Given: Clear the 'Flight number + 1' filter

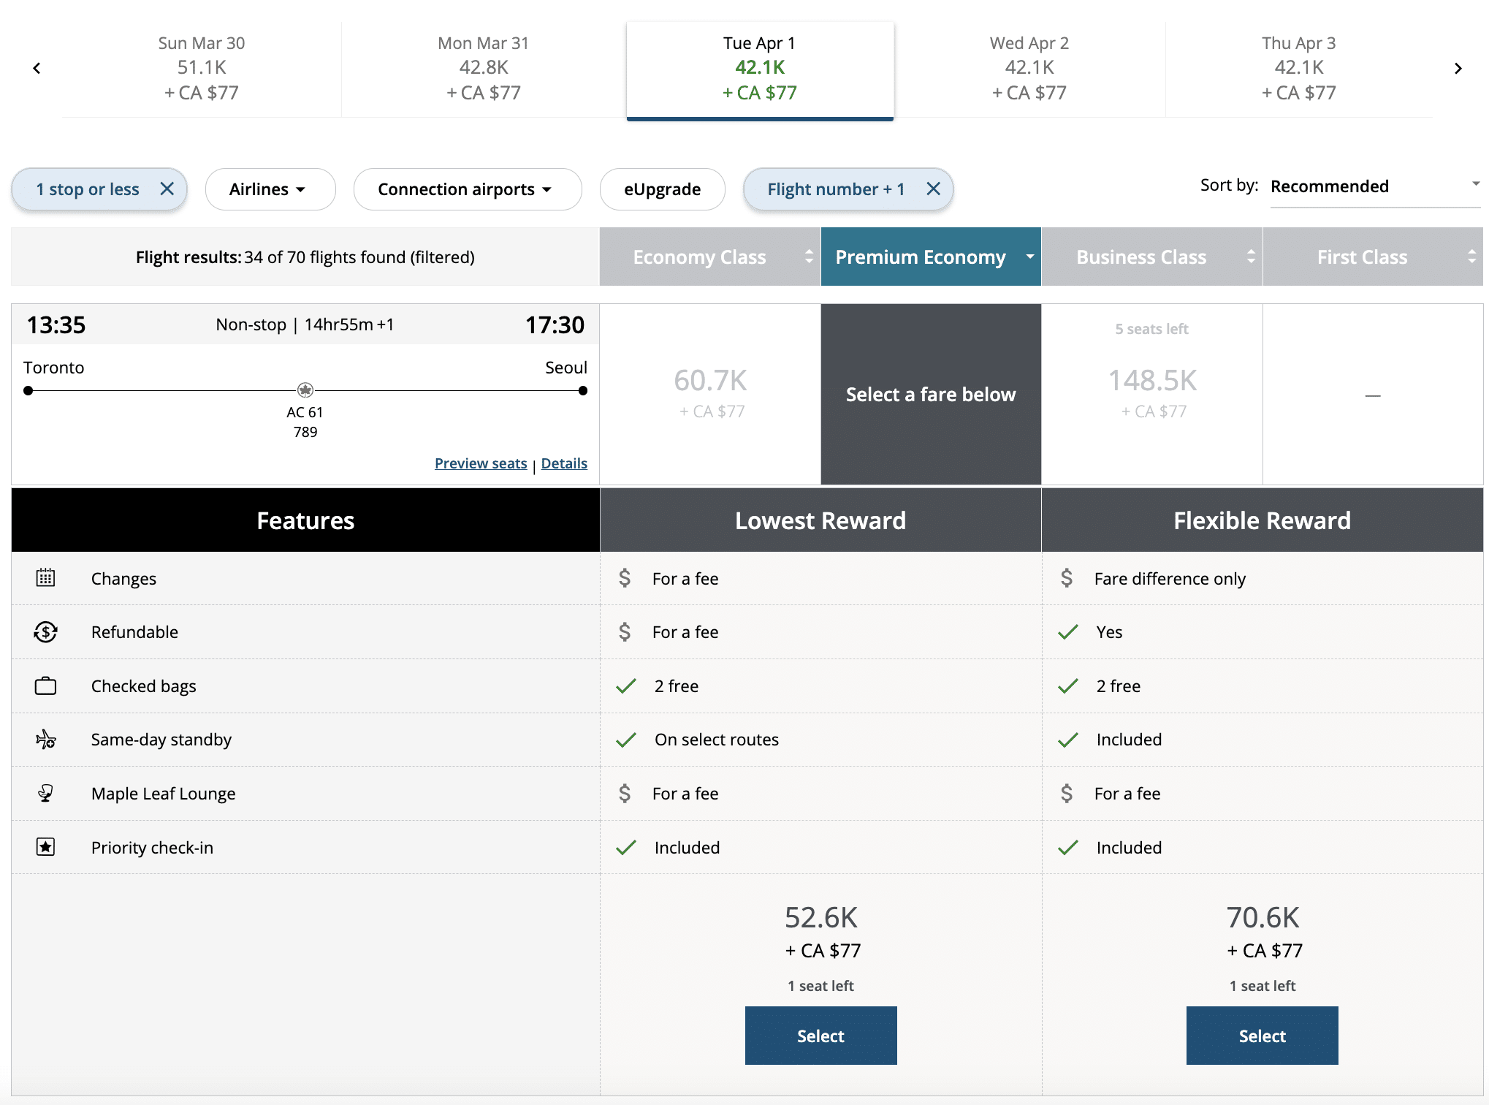Looking at the screenshot, I should click(933, 189).
